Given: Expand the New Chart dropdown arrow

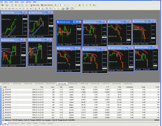Looking at the screenshot, I should point(4,5).
